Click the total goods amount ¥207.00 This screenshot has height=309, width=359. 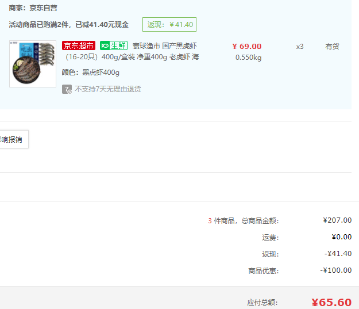(337, 220)
